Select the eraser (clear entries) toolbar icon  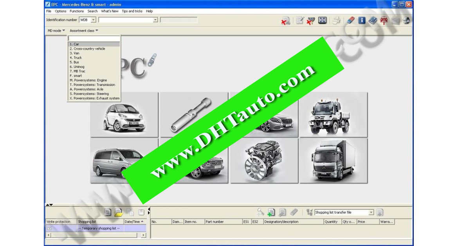pos(350,20)
